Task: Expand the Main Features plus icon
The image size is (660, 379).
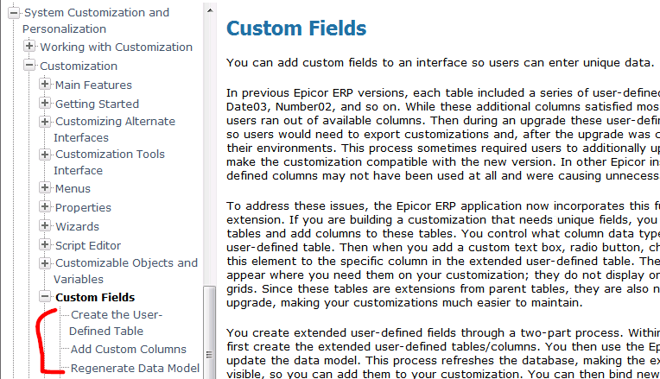Action: pyautogui.click(x=45, y=84)
